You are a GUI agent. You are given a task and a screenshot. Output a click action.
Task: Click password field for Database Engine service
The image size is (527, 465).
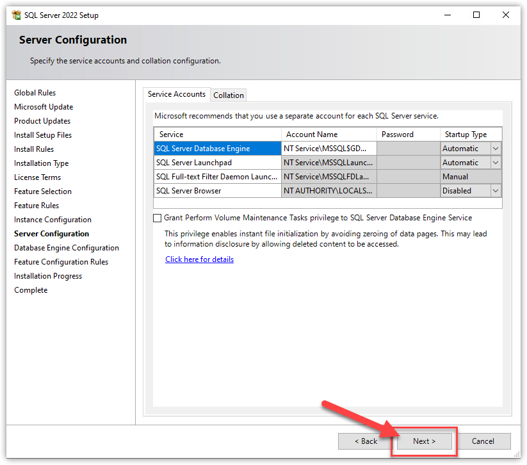(409, 149)
